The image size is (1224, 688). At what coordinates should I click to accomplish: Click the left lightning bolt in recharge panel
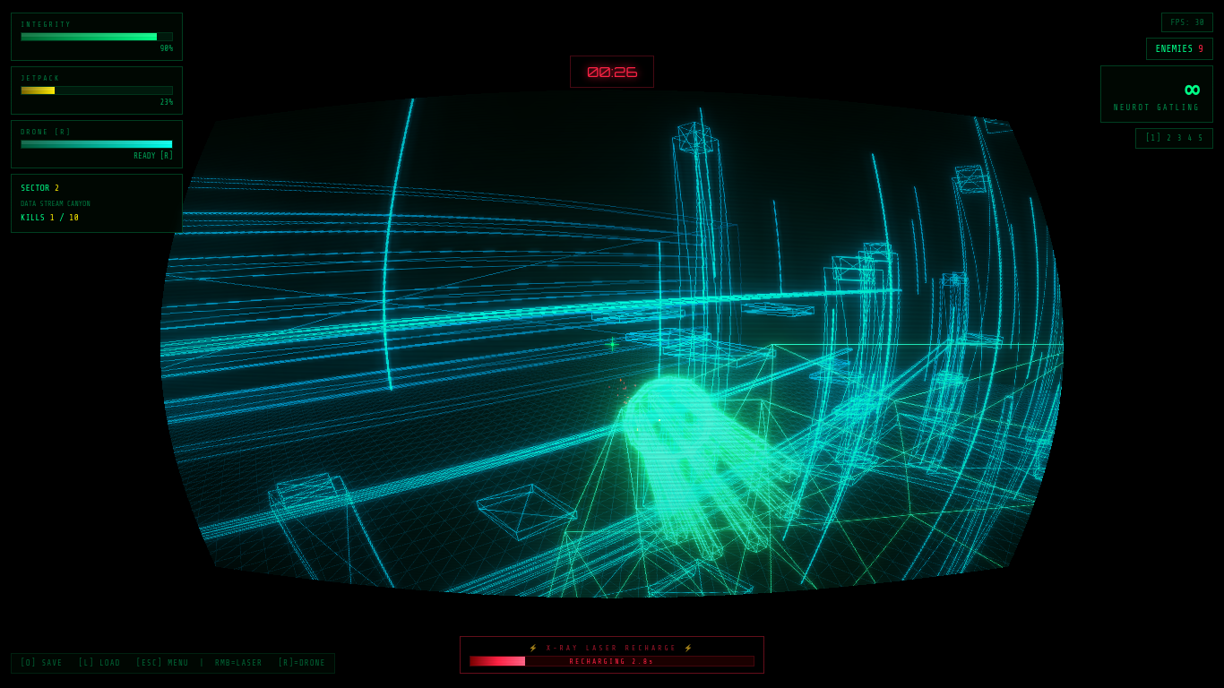532,648
